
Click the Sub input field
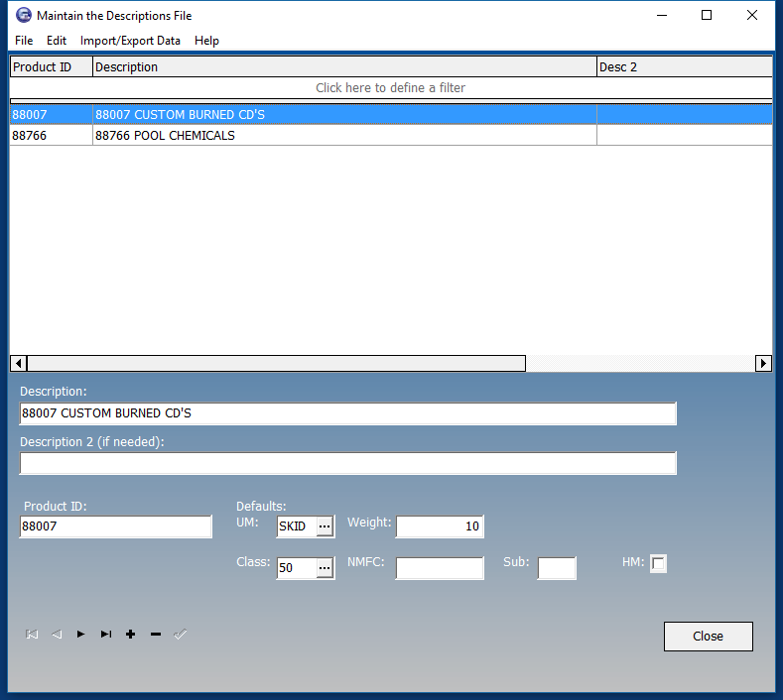[557, 568]
